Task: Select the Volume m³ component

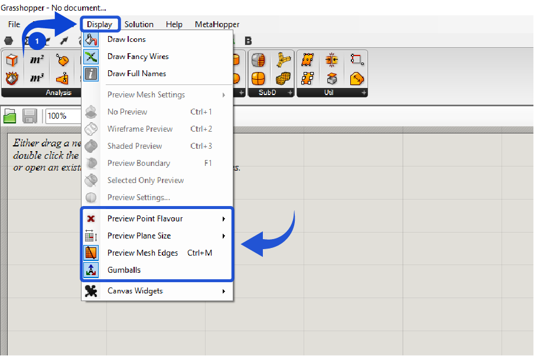Action: [37, 79]
